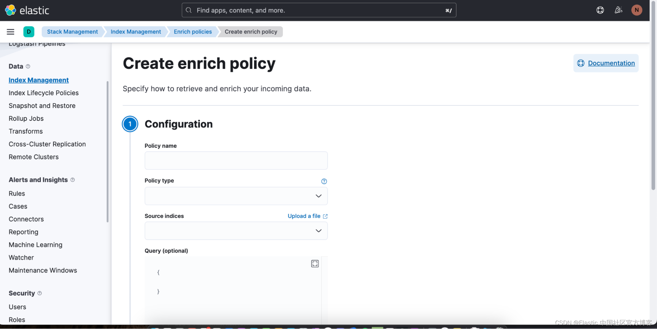Open Transforms page
The height and width of the screenshot is (329, 657).
[x=26, y=131]
